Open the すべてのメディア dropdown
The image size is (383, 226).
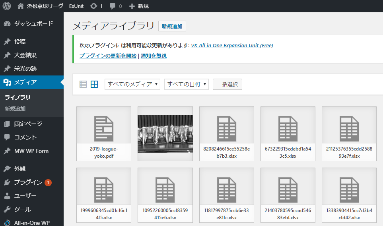click(132, 84)
